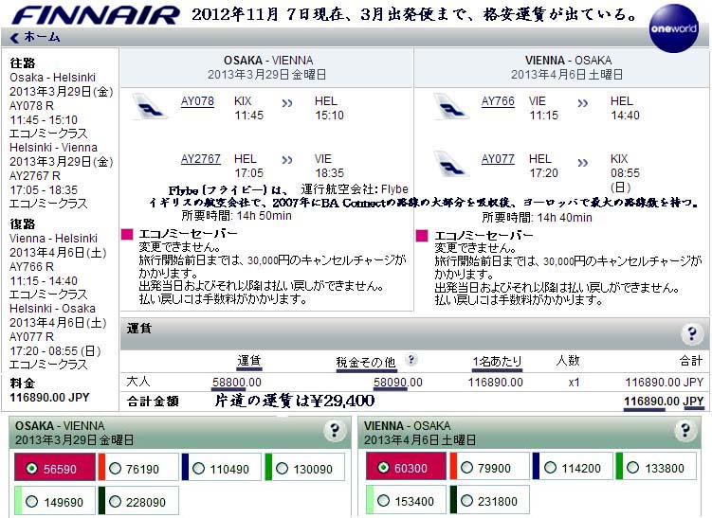Click the Finnair tail icon beside AY077
Viewport: 712px width, 518px height.
450,164
